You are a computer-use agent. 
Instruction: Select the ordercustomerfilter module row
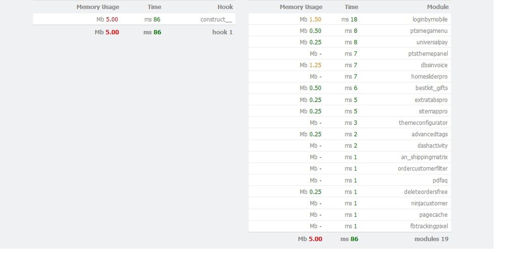coord(423,169)
